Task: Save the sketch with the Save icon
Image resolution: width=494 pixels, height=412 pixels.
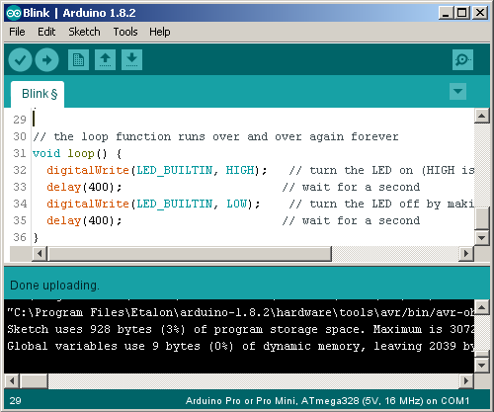Action: pos(131,60)
